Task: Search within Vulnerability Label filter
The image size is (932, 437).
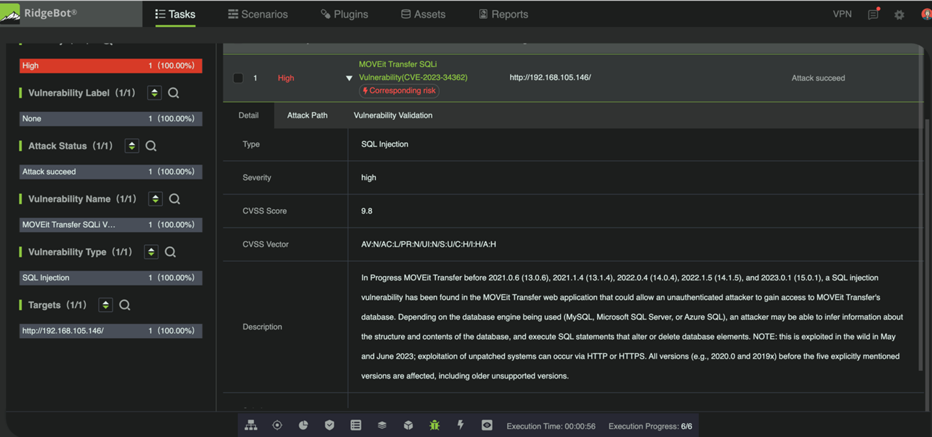Action: coord(173,93)
